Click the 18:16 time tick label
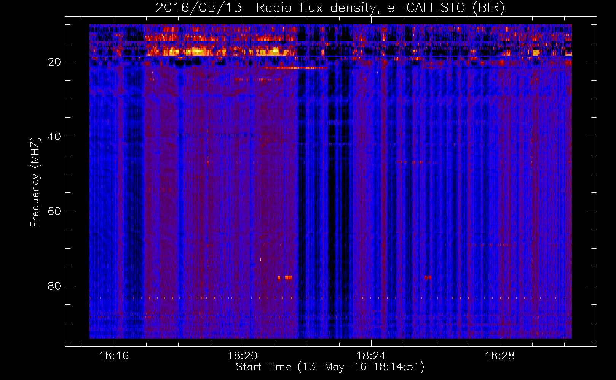This screenshot has width=616, height=380. [x=114, y=356]
